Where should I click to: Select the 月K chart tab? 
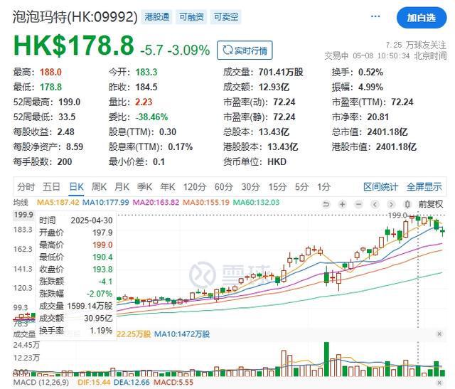click(122, 186)
